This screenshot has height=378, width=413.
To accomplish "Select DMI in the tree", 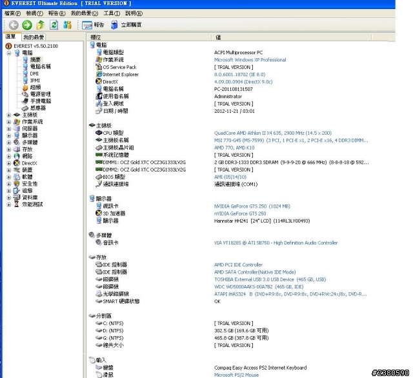I will click(x=34, y=74).
